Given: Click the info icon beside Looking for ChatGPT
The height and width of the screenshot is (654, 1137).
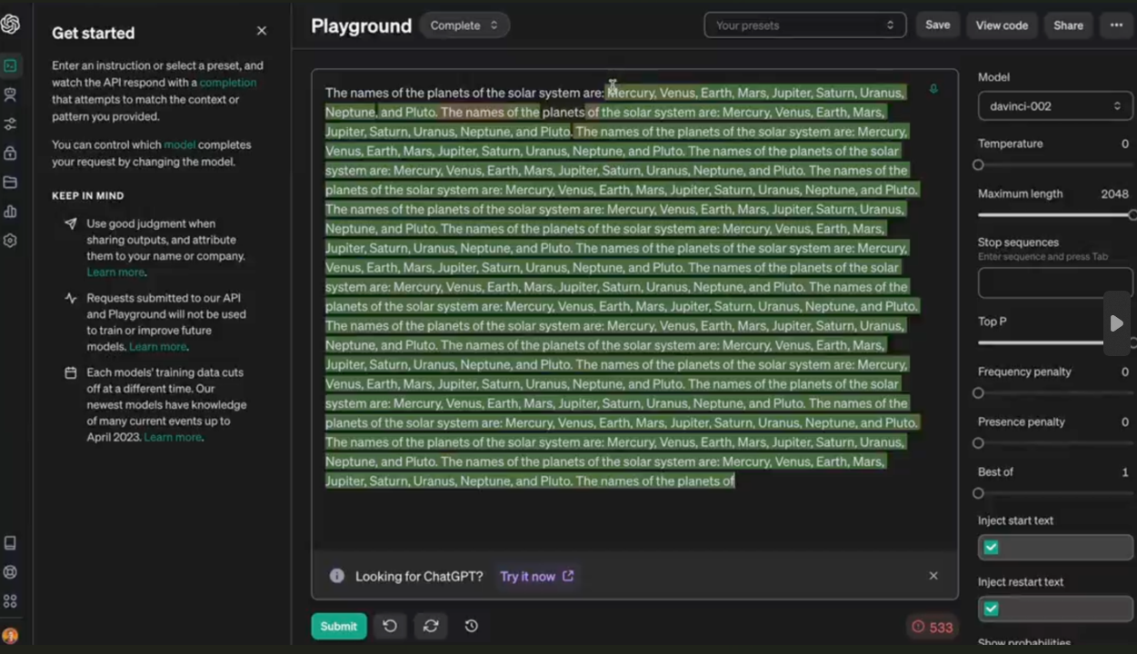Looking at the screenshot, I should click(337, 576).
